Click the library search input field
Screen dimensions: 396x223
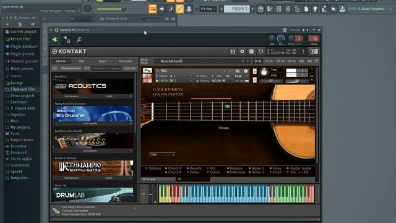[106, 68]
